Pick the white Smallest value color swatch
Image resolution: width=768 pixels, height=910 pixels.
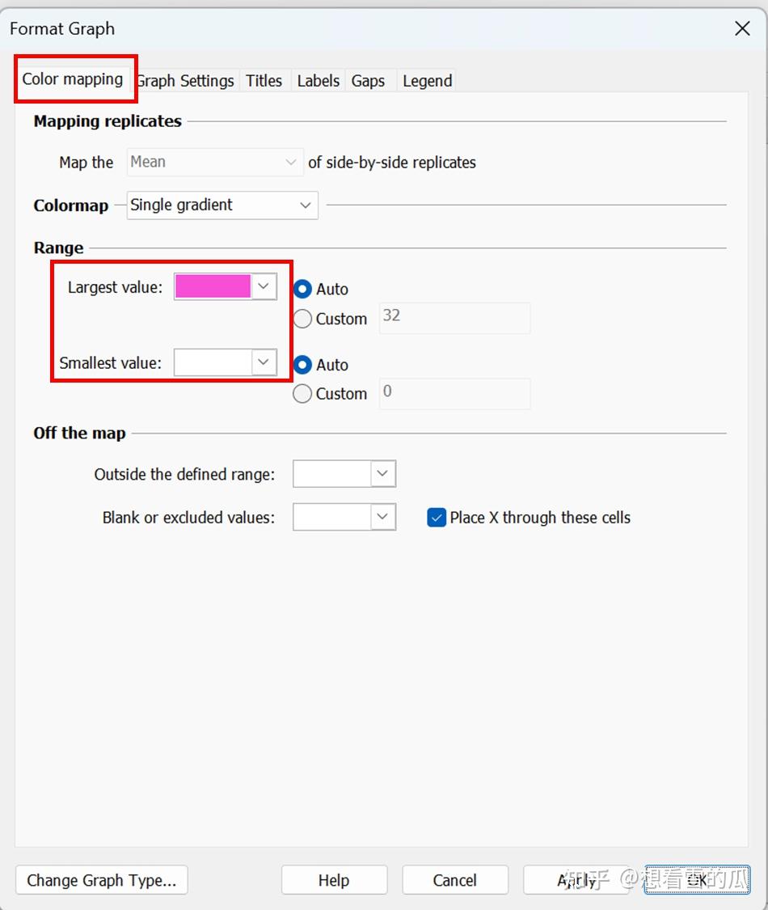pos(225,362)
